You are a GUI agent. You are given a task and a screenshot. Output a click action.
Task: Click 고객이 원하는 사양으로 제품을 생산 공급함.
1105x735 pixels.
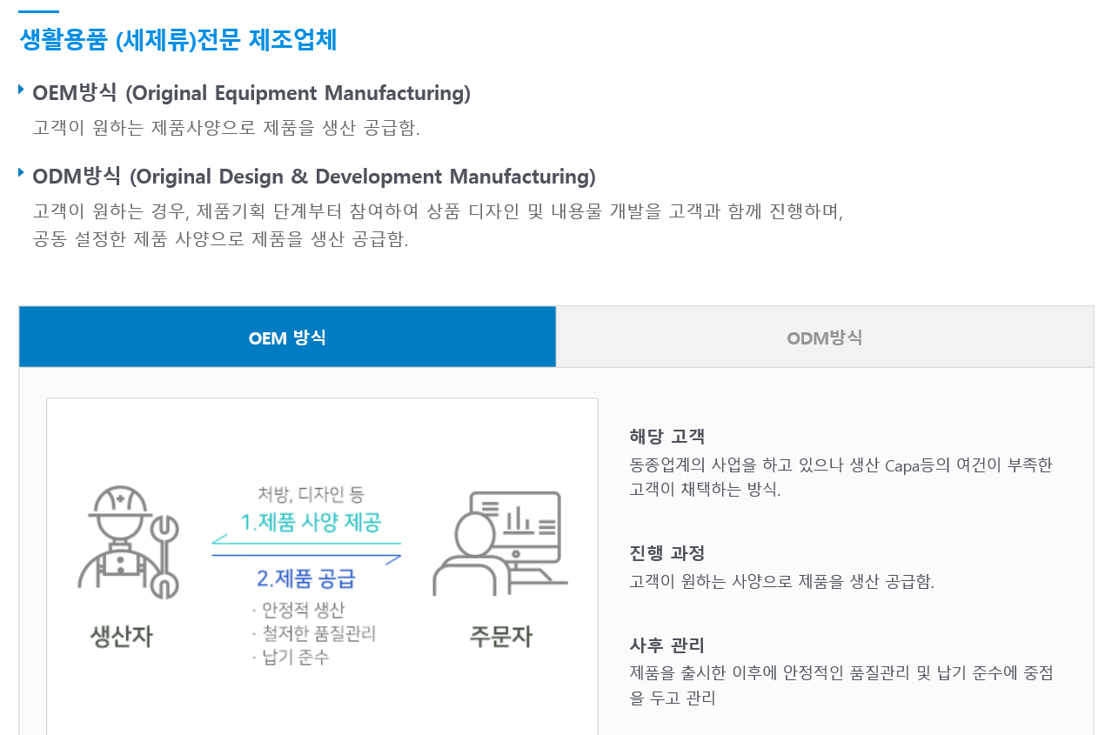click(781, 582)
